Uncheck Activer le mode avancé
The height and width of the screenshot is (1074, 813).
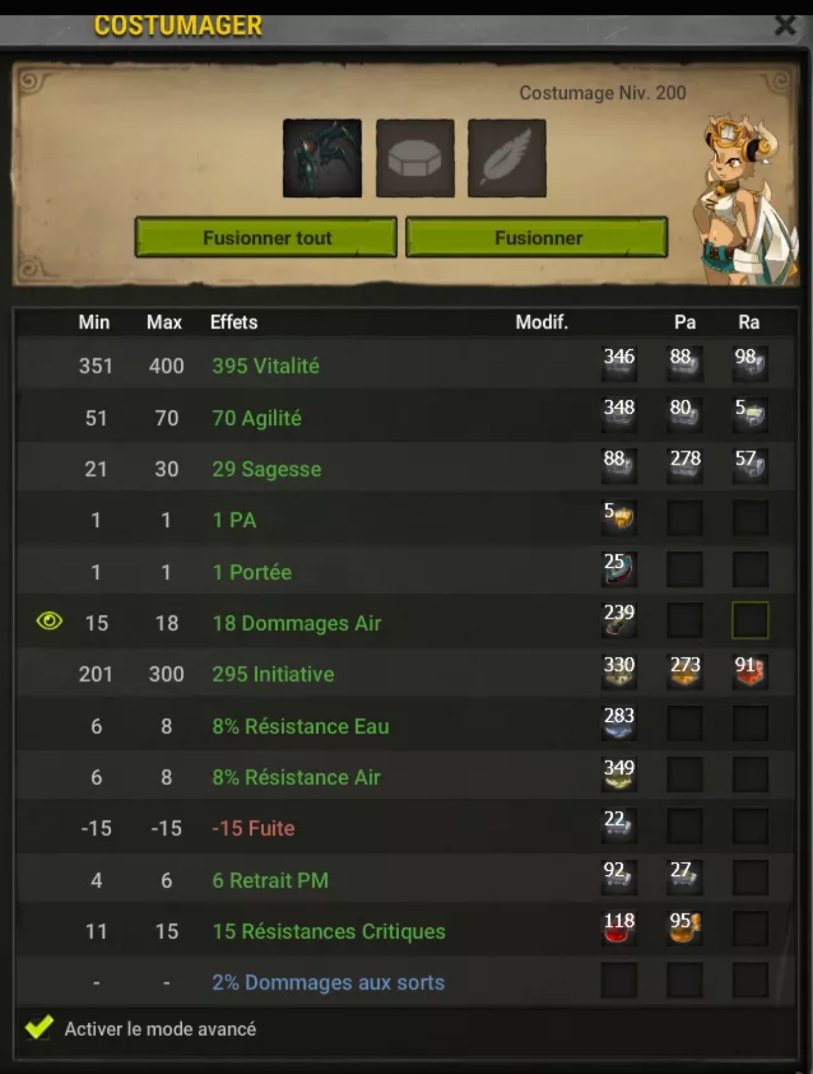click(x=40, y=1027)
